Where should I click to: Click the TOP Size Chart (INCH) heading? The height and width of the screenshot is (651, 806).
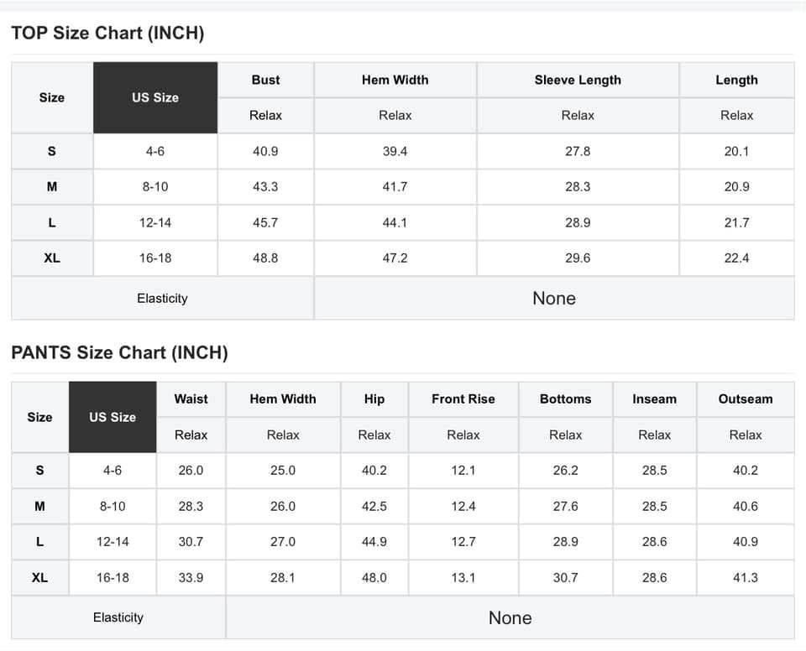[107, 33]
